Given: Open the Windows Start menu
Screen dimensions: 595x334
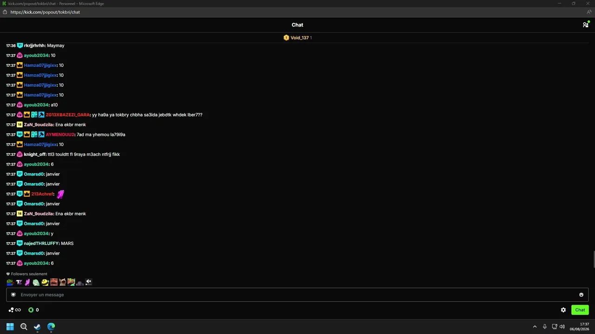Looking at the screenshot, I should click(x=10, y=327).
